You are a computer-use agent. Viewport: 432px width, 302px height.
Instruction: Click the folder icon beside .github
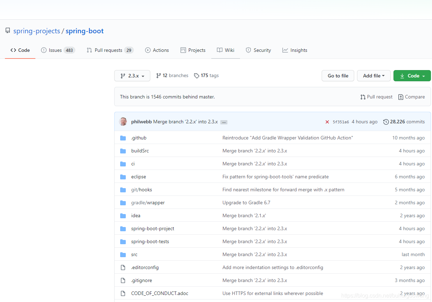pos(123,138)
